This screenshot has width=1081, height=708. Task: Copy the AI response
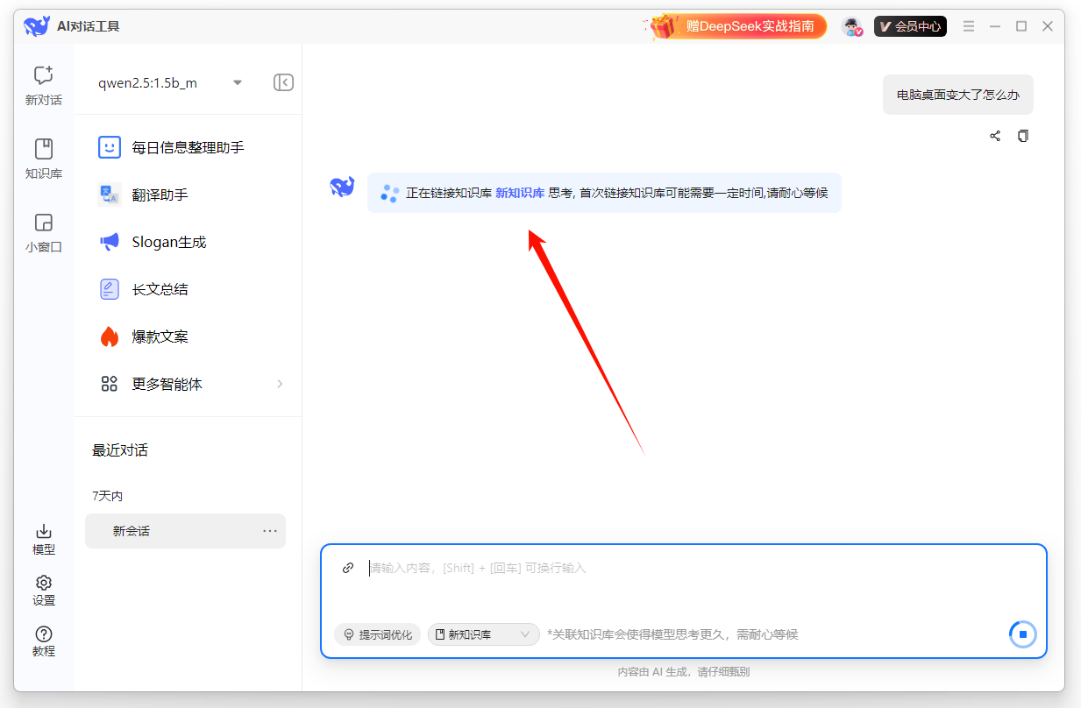pyautogui.click(x=1023, y=136)
